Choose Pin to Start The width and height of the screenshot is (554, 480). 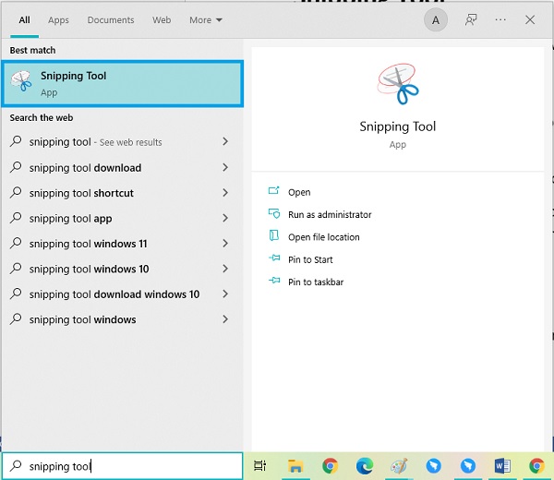coord(310,259)
